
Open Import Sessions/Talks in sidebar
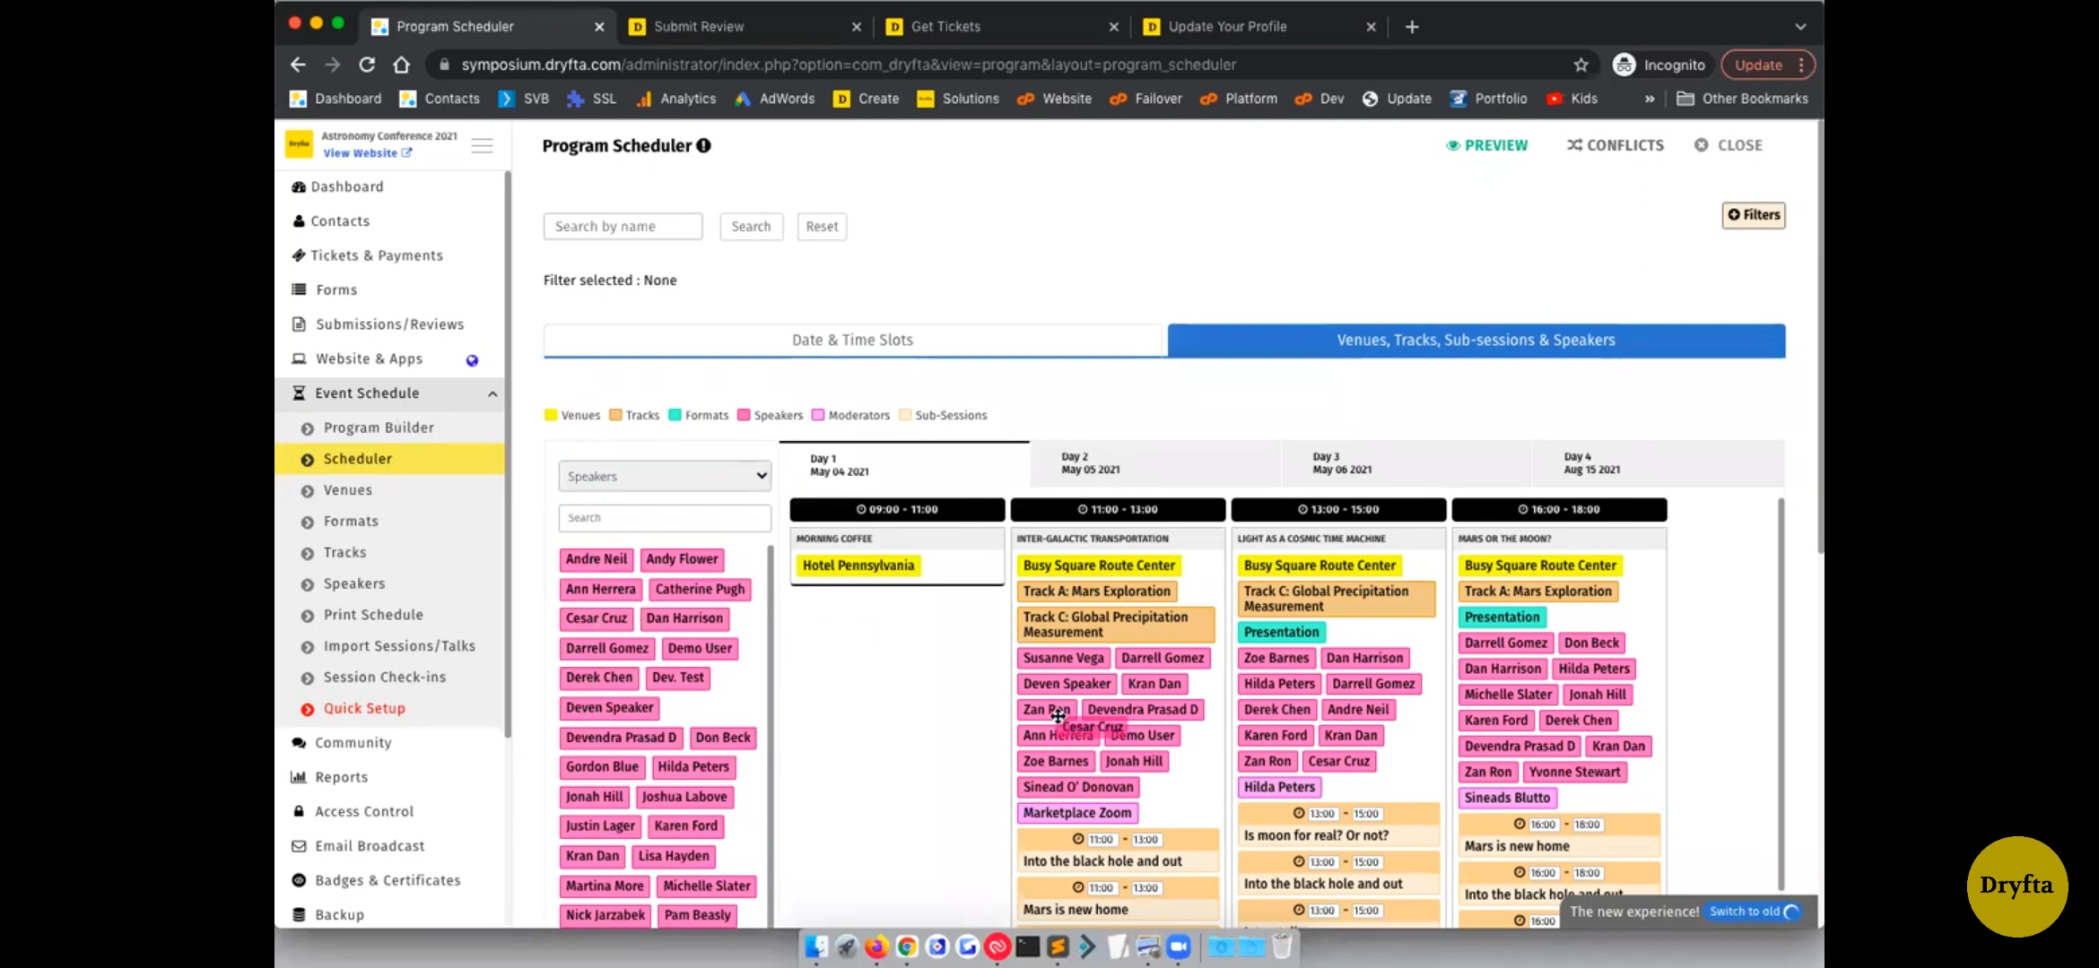click(x=399, y=646)
